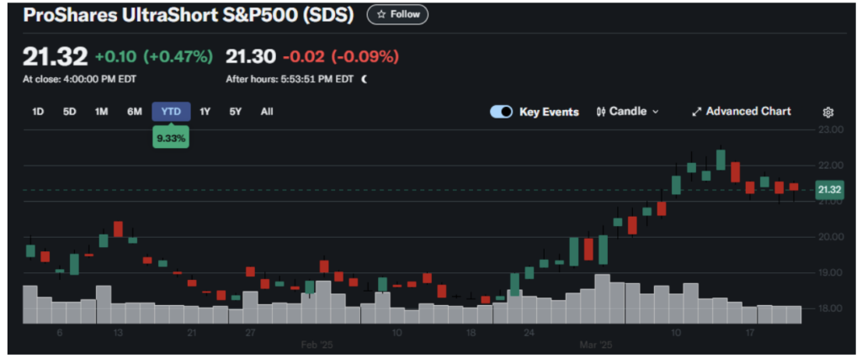
Task: Click date label 6 on the axis
Action: pyautogui.click(x=60, y=333)
